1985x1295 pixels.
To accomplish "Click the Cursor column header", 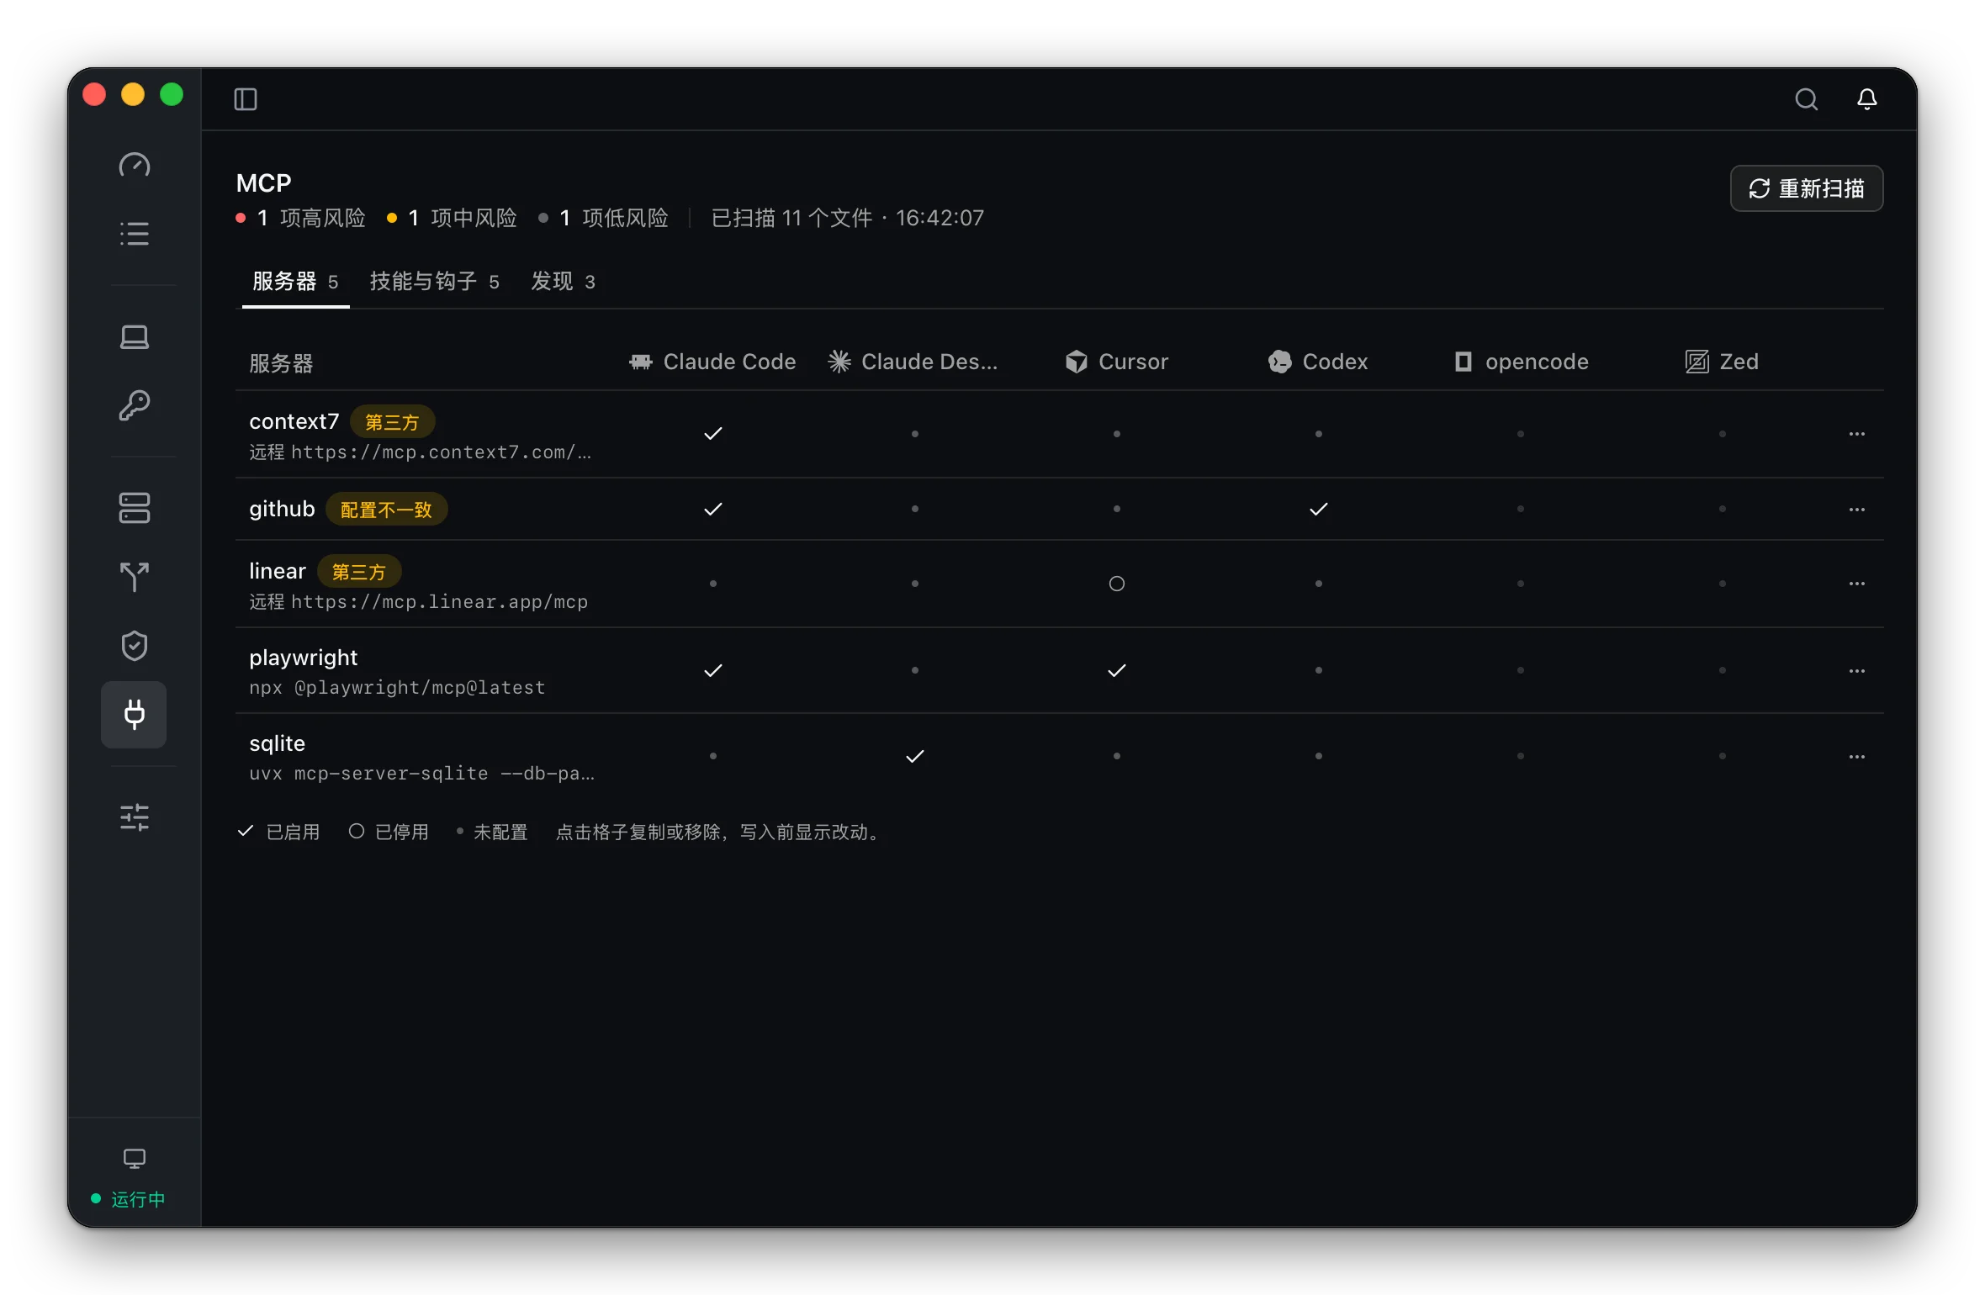I will 1117,362.
